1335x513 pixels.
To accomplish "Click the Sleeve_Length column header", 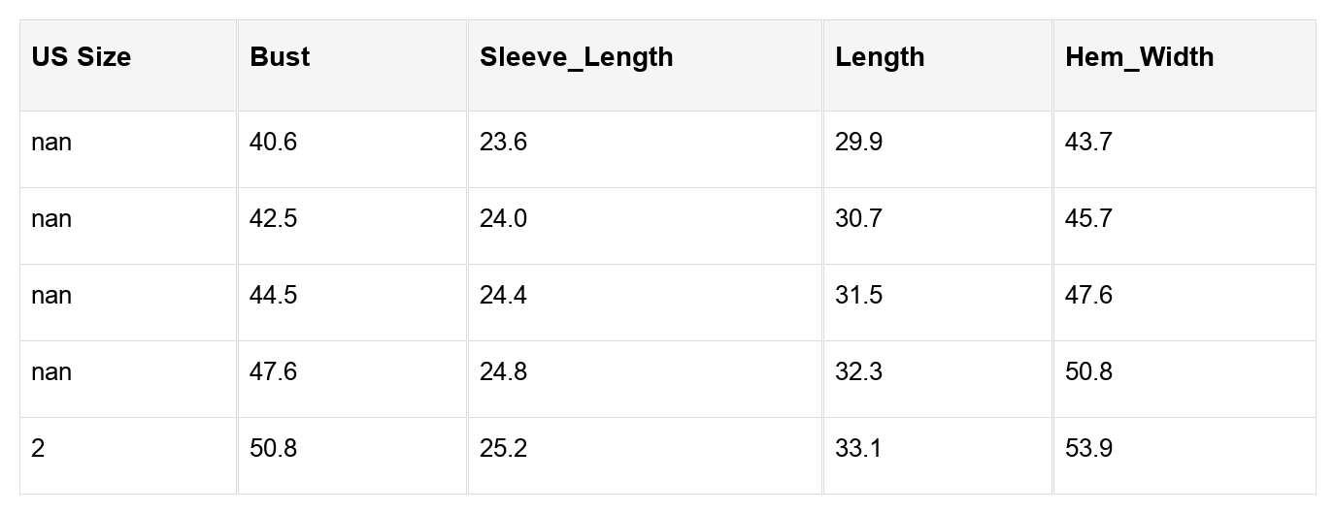I will point(576,57).
